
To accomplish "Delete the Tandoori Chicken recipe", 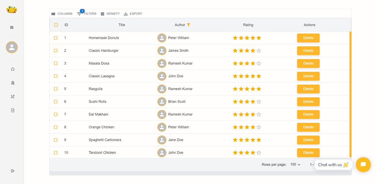I will 308,153.
